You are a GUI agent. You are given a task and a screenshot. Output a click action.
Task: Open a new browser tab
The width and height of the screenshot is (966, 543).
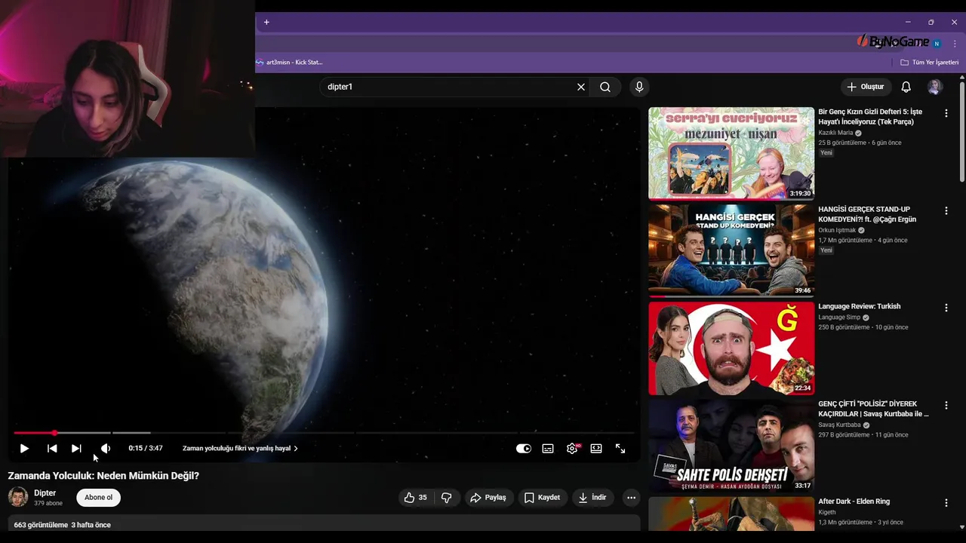(266, 23)
